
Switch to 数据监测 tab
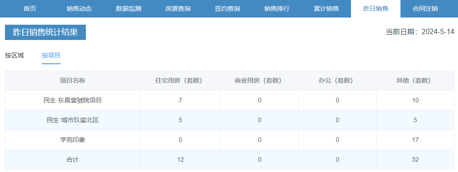(x=129, y=9)
